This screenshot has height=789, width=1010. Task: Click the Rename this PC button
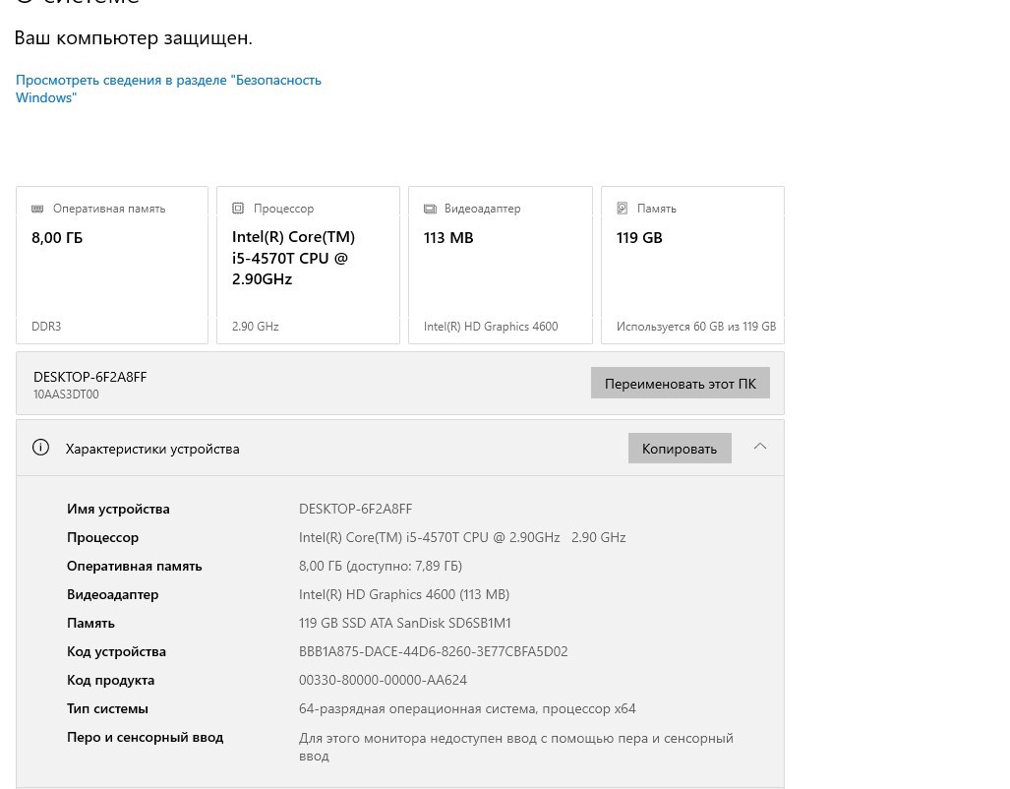(x=681, y=384)
